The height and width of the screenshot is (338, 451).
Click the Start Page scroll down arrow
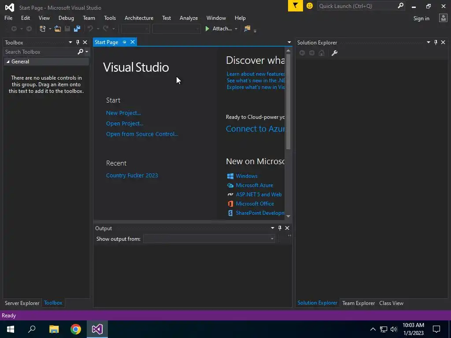tap(288, 216)
